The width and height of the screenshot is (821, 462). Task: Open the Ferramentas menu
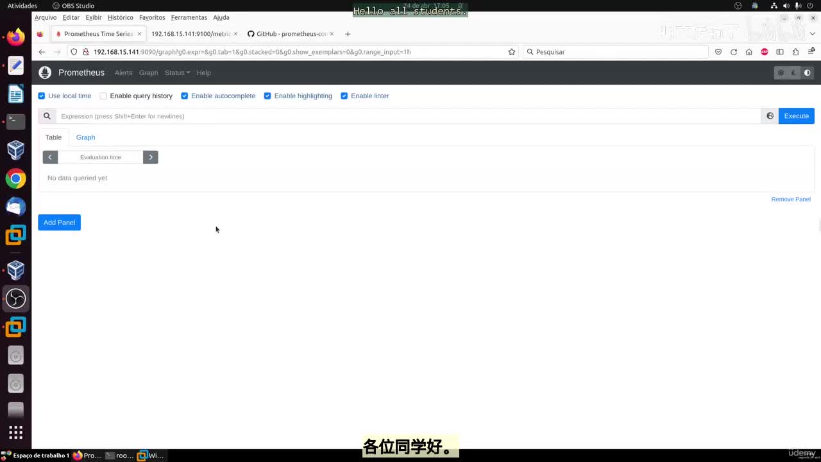(x=189, y=17)
